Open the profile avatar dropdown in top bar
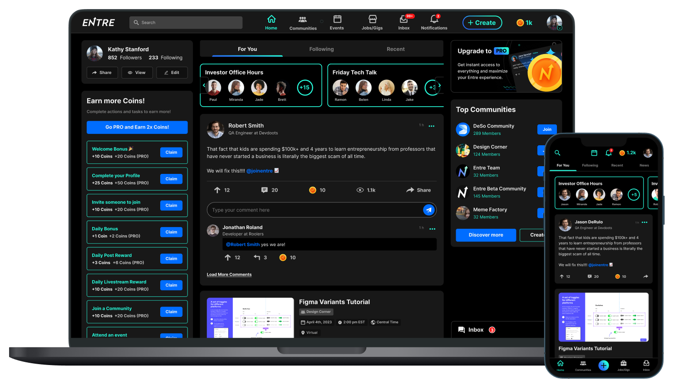The width and height of the screenshot is (674, 385). click(554, 23)
